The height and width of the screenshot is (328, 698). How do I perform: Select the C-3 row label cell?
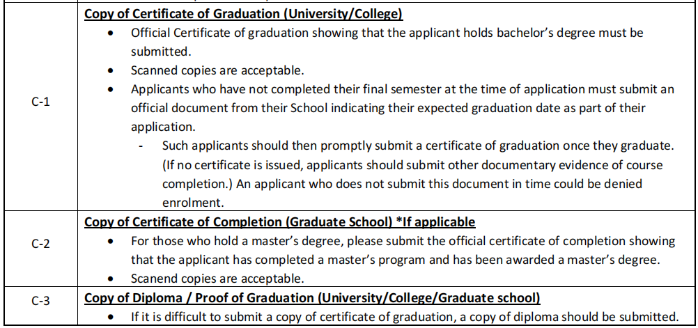[40, 302]
